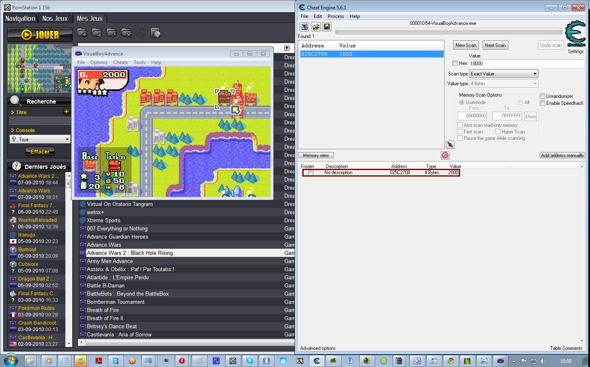Open Chrome from the taskbar
Image resolution: width=590 pixels, height=367 pixels.
click(450, 361)
